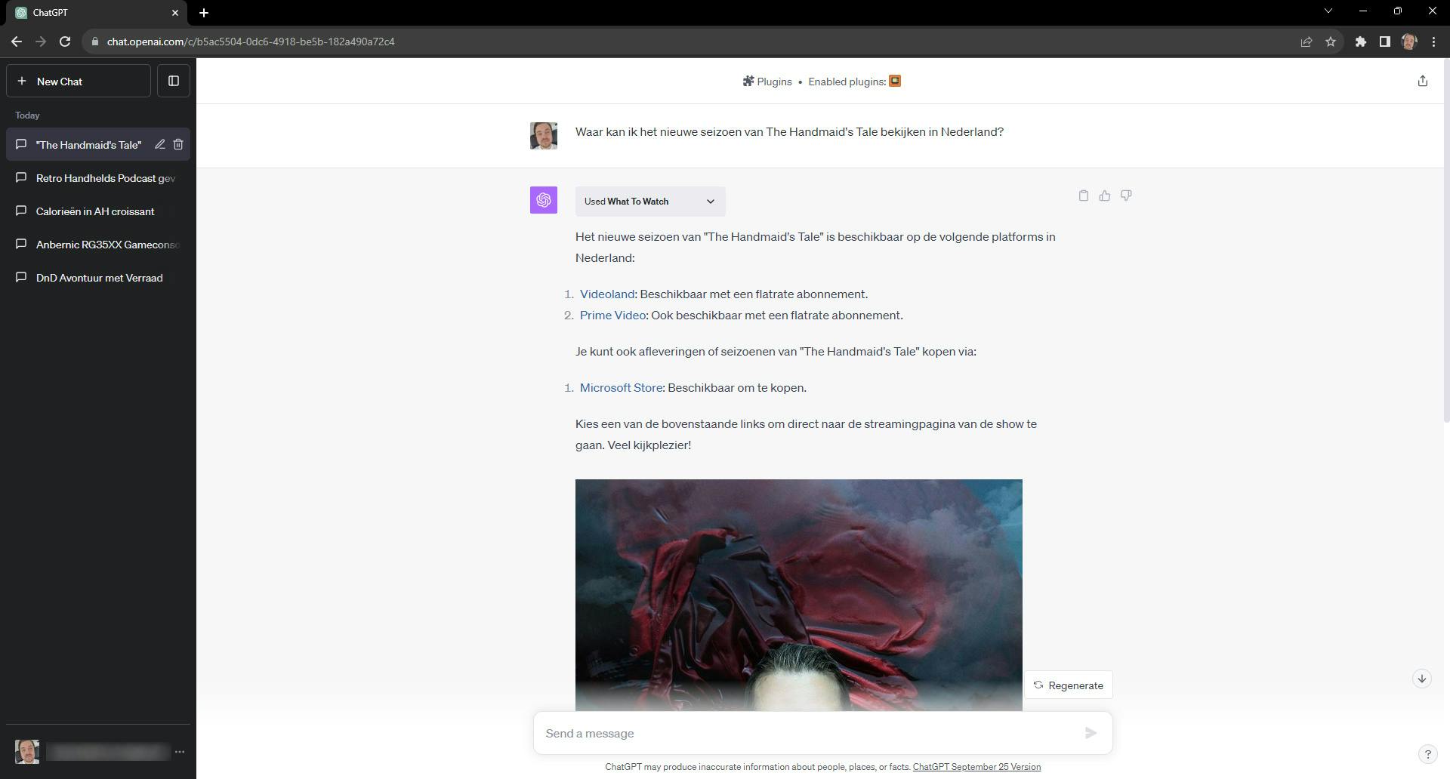Share this page from address bar
The image size is (1450, 779).
[1307, 42]
